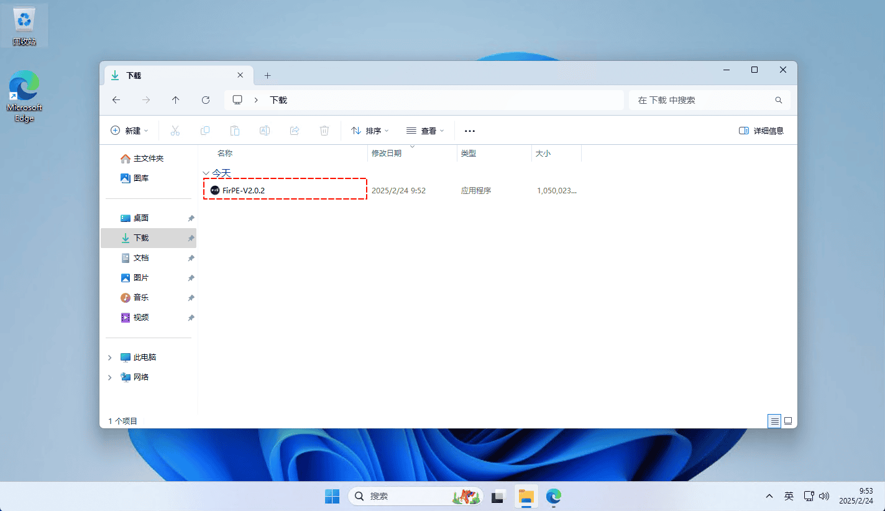Go up one folder level arrow
This screenshot has width=885, height=511.
click(176, 100)
